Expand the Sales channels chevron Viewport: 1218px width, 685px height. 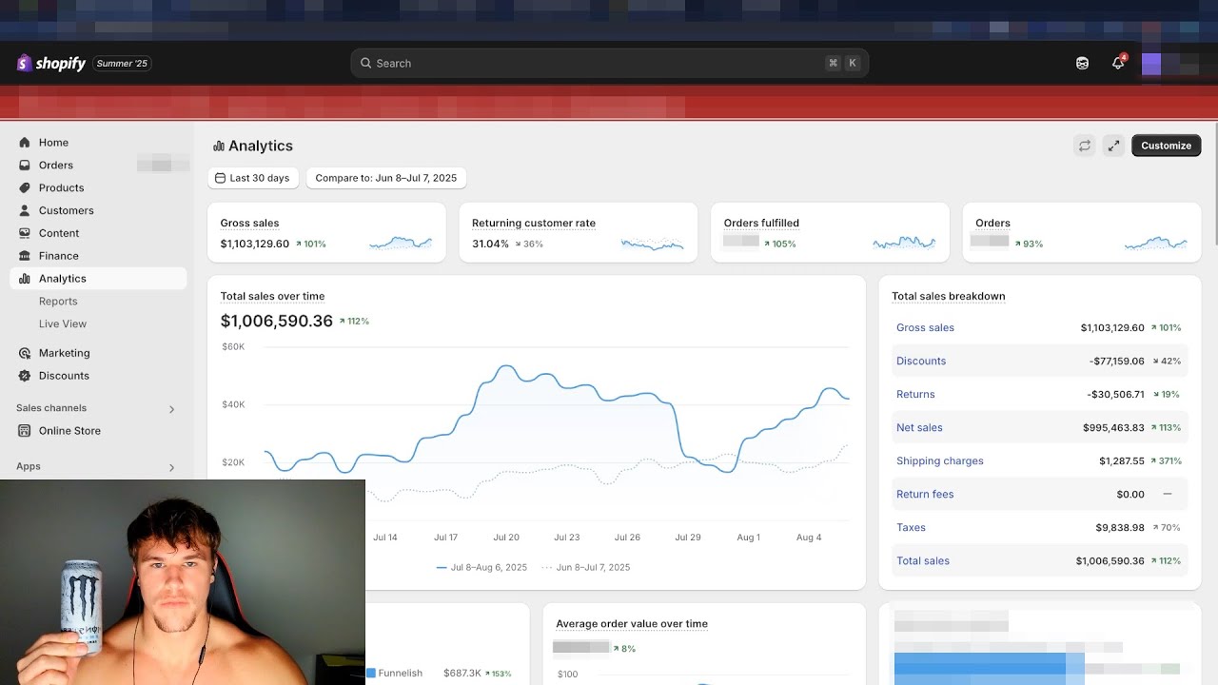172,409
